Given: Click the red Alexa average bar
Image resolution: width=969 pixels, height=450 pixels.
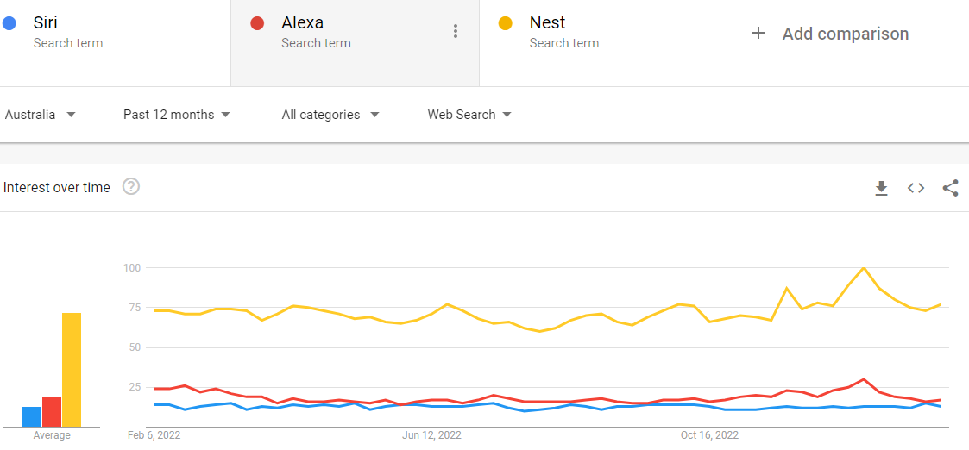Looking at the screenshot, I should [x=52, y=412].
